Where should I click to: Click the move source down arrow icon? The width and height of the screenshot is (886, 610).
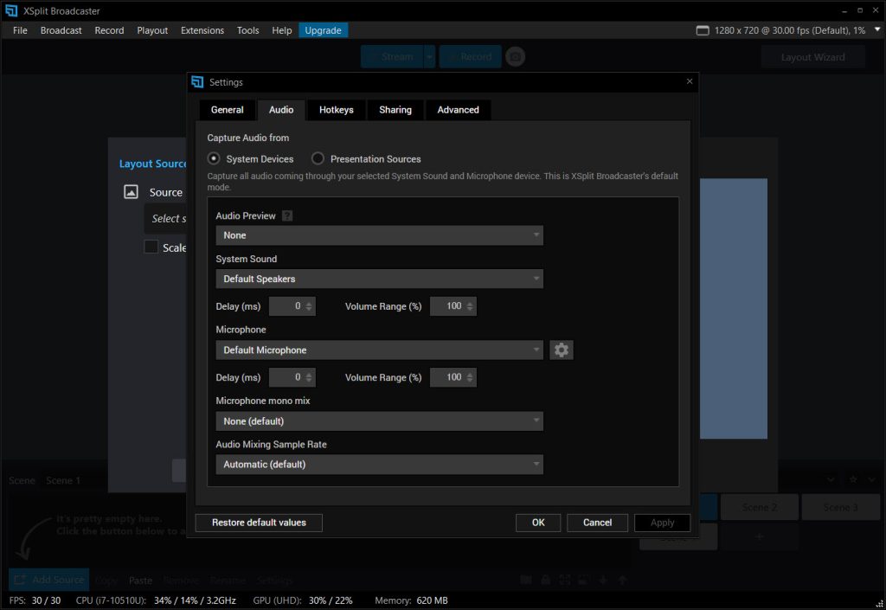603,580
